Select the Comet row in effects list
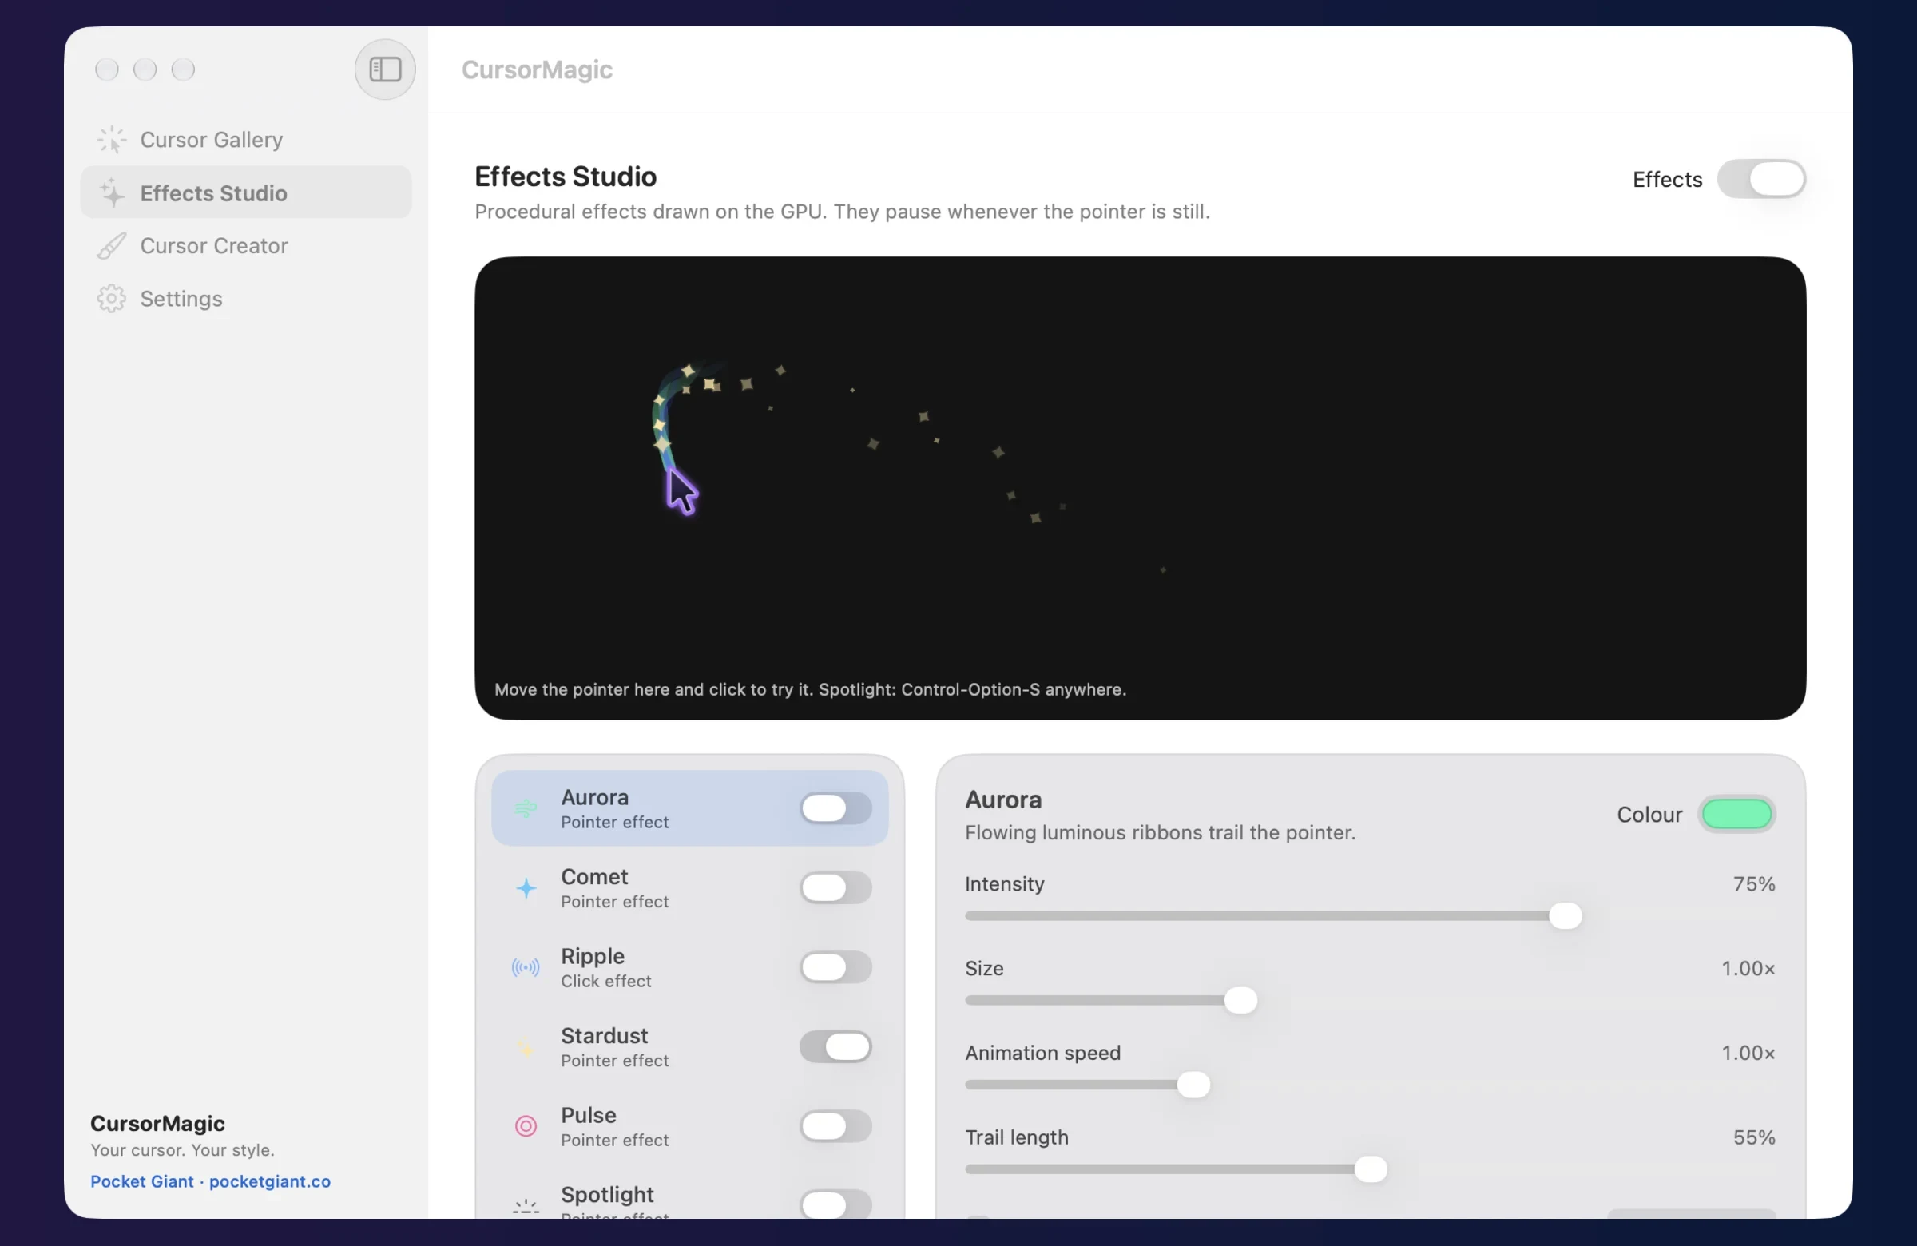 pos(689,887)
